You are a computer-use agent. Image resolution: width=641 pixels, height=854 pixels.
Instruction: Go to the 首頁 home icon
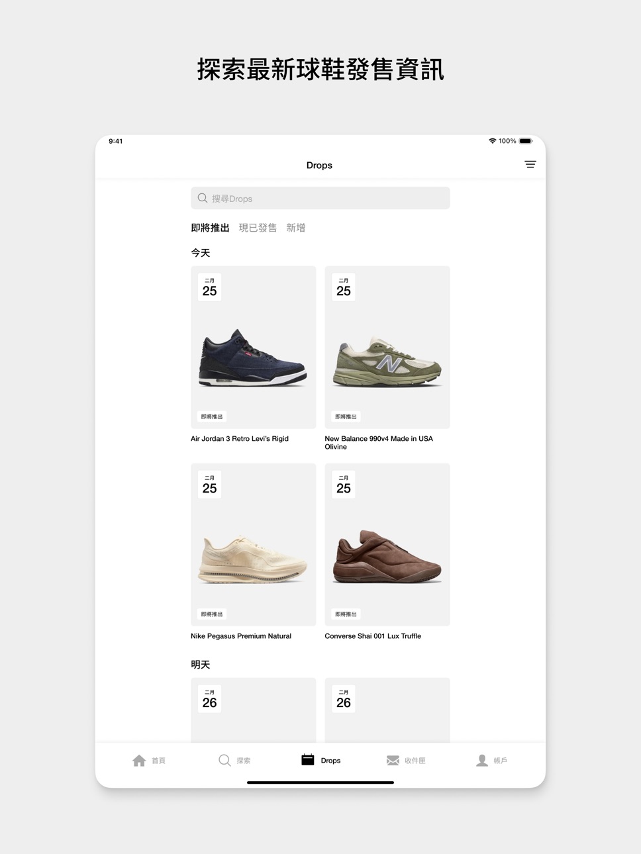[139, 761]
